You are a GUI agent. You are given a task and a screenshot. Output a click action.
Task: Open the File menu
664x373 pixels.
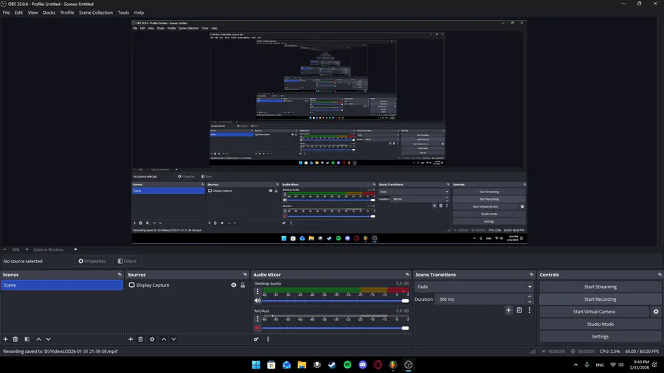(6, 13)
